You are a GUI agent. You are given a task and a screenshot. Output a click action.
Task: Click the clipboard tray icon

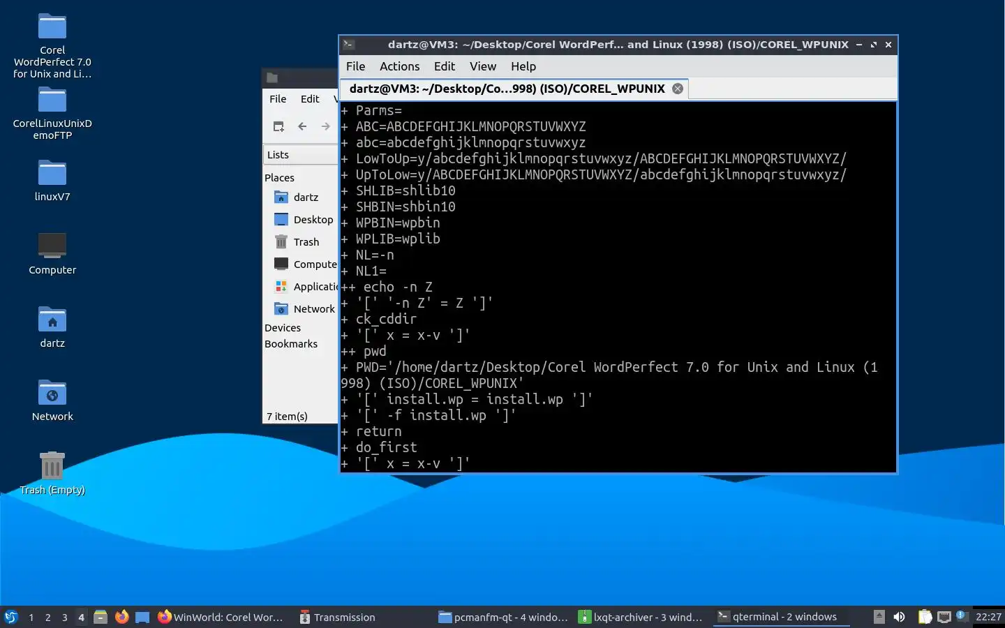925,617
